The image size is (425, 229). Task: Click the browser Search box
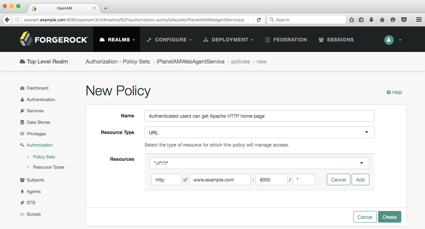click(307, 20)
